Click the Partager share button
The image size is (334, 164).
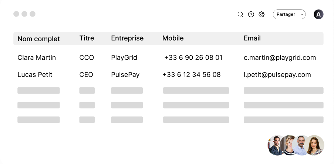coord(286,14)
